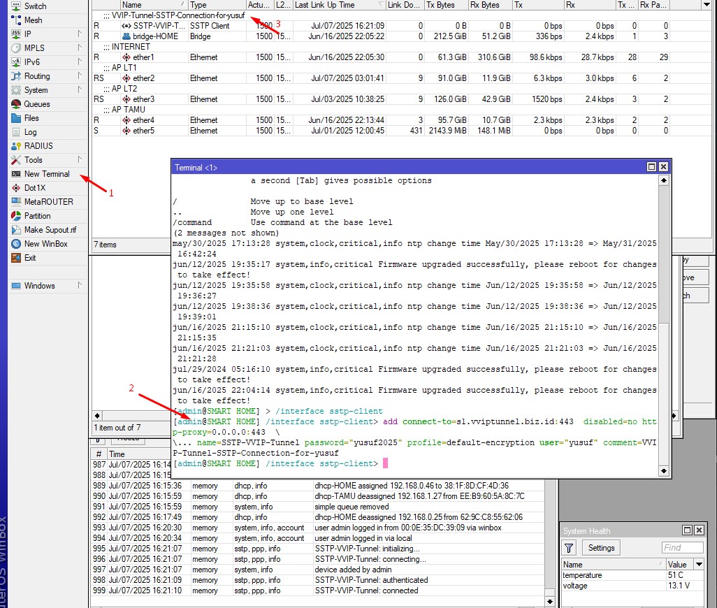Click the Tools wrench icon
The width and height of the screenshot is (717, 608).
(x=16, y=160)
